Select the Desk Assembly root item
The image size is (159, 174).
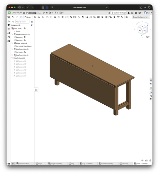click(x=17, y=28)
